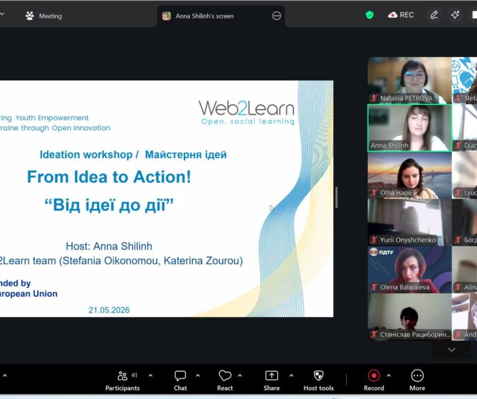Open Host tools
477x399 pixels.
318,381
